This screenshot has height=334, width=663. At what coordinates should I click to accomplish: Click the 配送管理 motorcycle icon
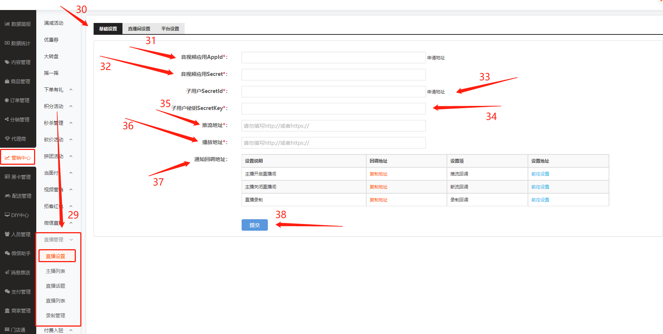pos(7,196)
